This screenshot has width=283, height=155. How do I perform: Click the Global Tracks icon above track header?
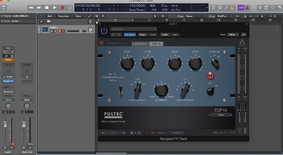point(90,22)
